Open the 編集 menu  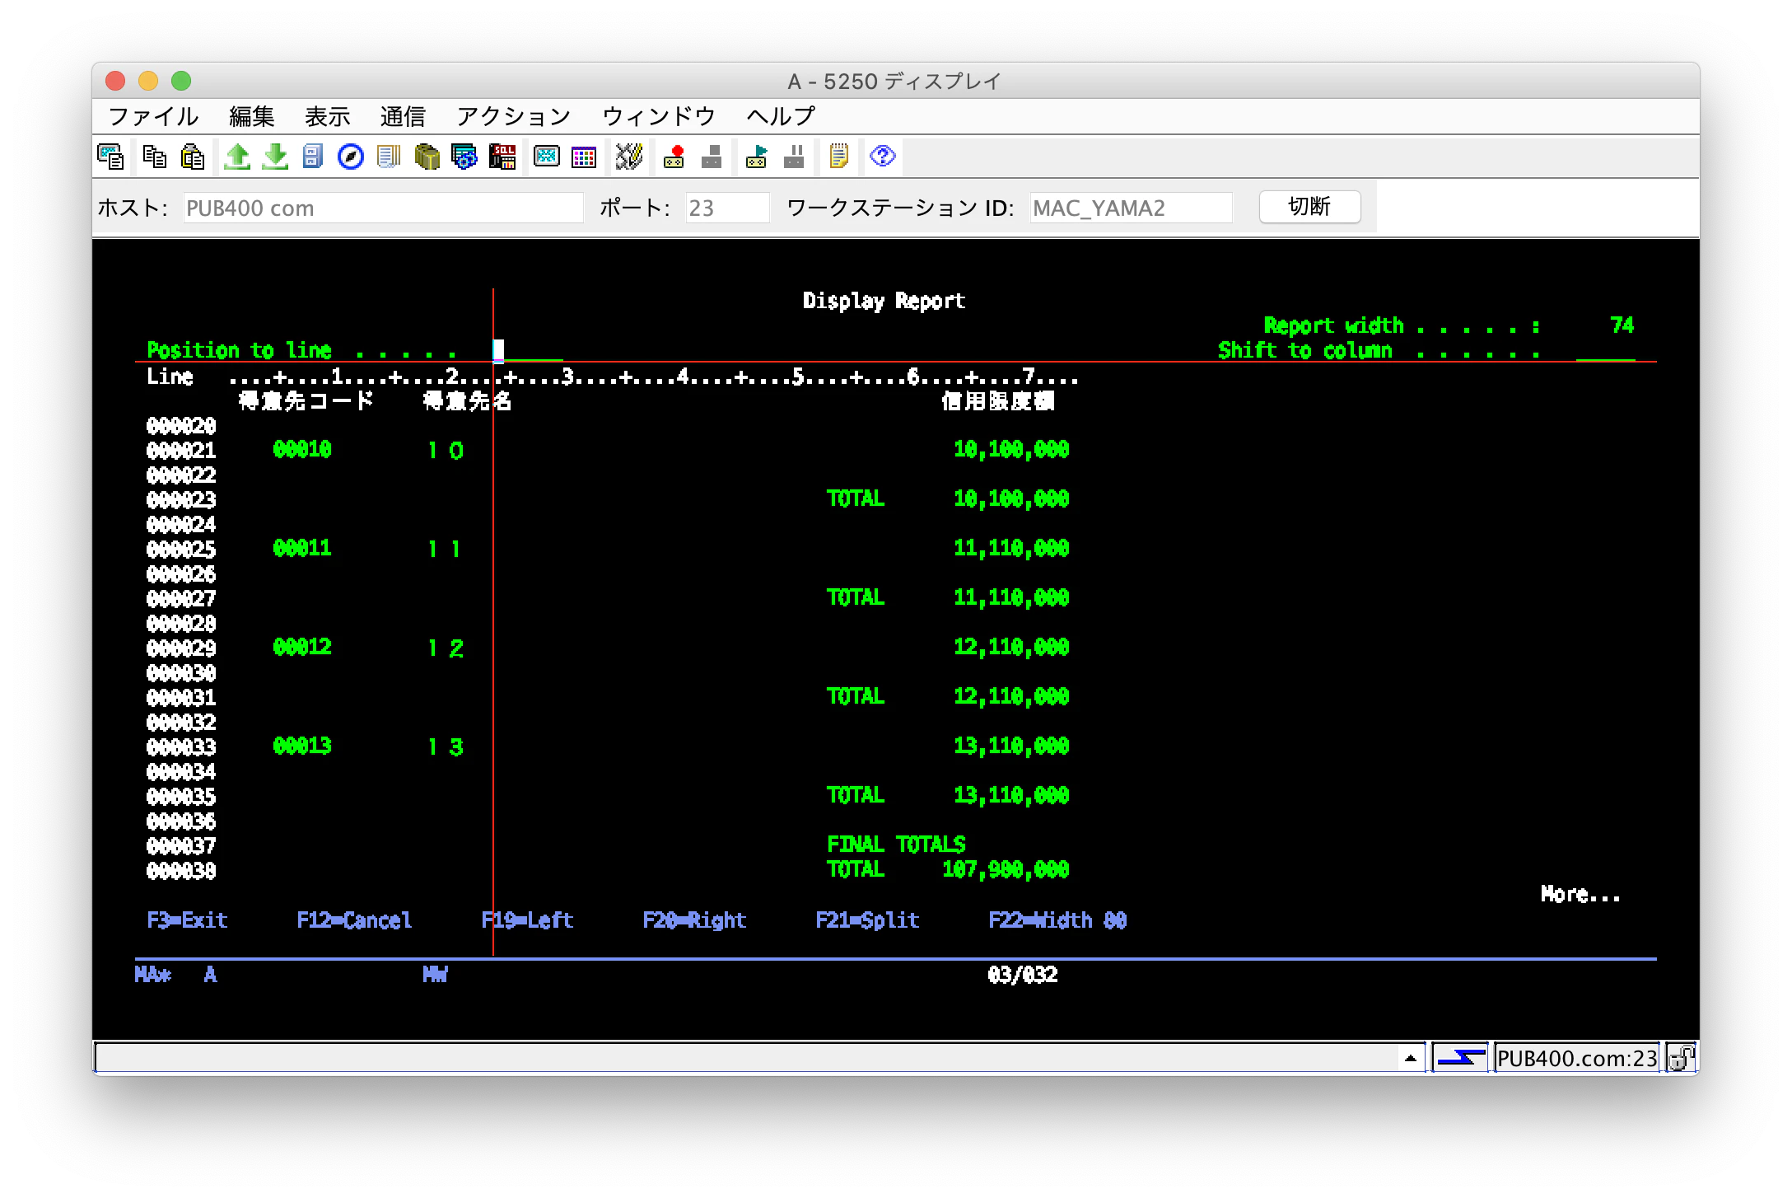point(252,116)
